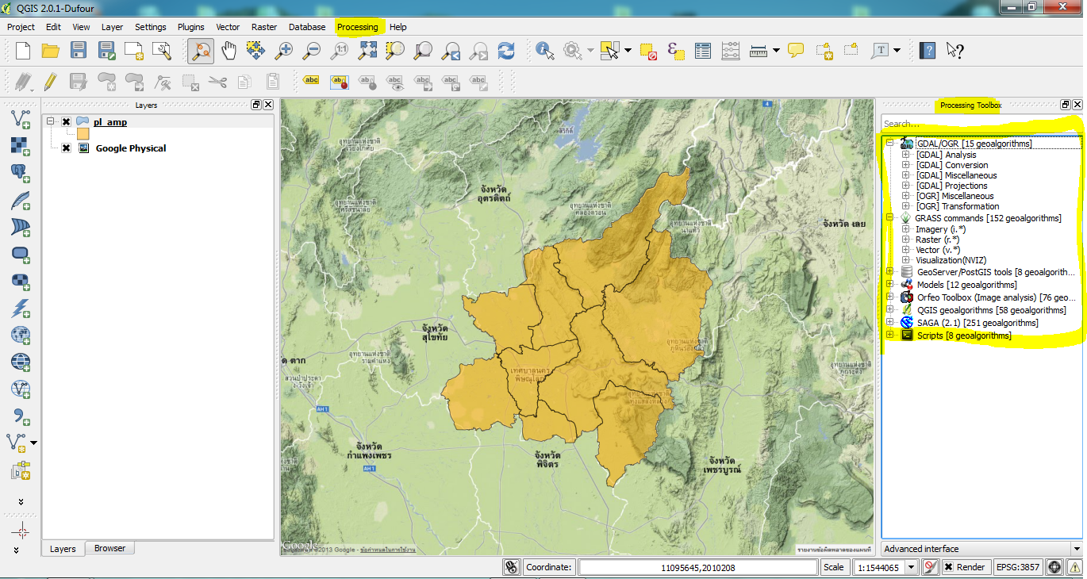Expand the QGIS geoalgorithms group
This screenshot has height=579, width=1087.
point(890,310)
